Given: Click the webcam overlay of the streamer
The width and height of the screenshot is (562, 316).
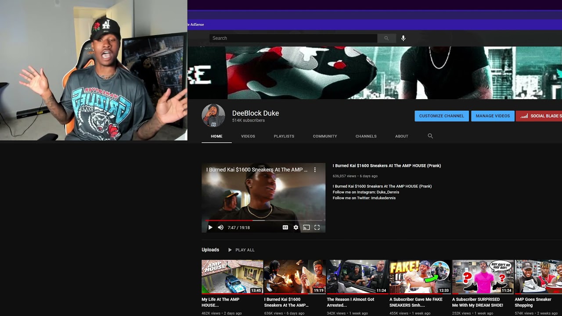Looking at the screenshot, I should pyautogui.click(x=94, y=70).
